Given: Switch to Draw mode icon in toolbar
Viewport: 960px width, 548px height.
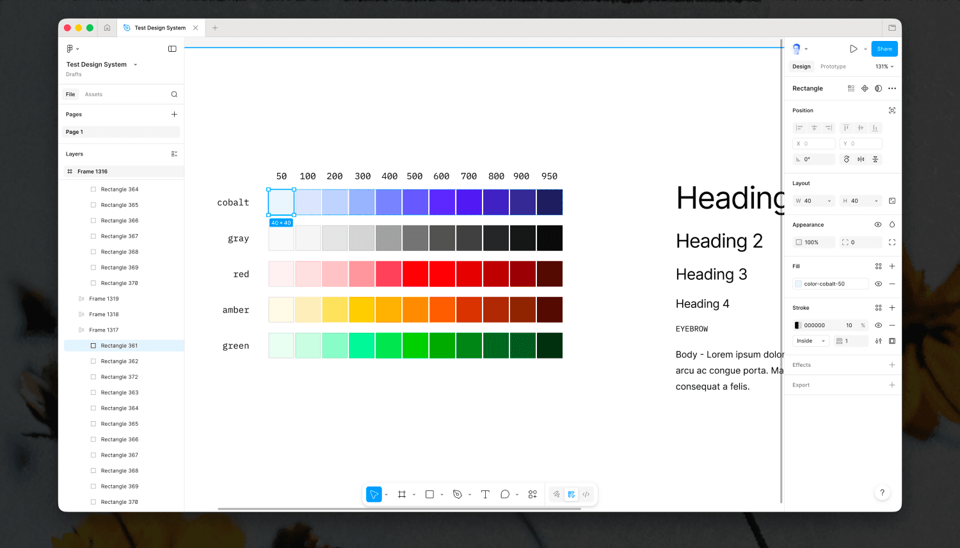Looking at the screenshot, I should tap(556, 494).
